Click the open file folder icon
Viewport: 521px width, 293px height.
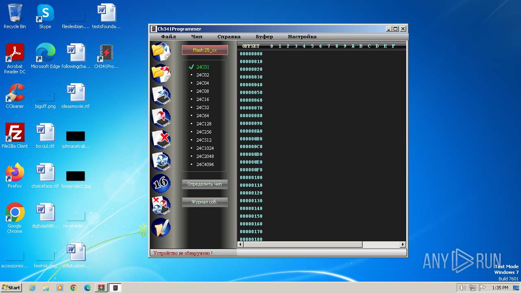161,52
